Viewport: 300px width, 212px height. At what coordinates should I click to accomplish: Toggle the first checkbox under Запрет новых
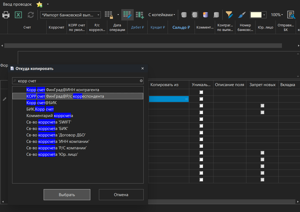coord(262,106)
